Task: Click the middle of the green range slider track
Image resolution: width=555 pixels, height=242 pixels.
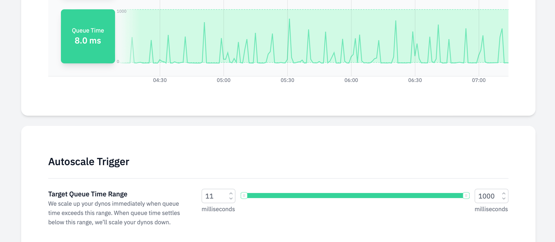Action: 355,196
